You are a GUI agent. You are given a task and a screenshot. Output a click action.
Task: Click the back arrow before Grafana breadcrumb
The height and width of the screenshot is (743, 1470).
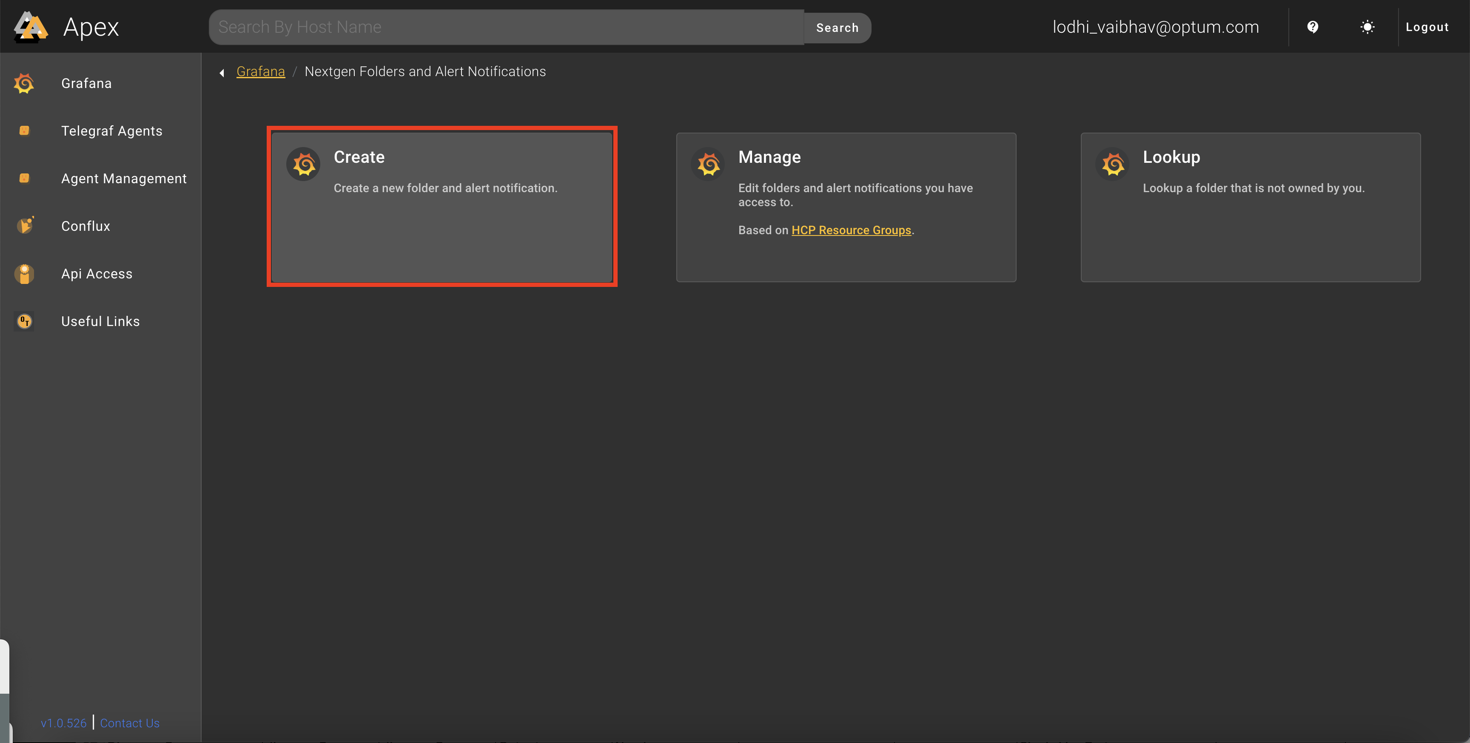click(x=222, y=72)
